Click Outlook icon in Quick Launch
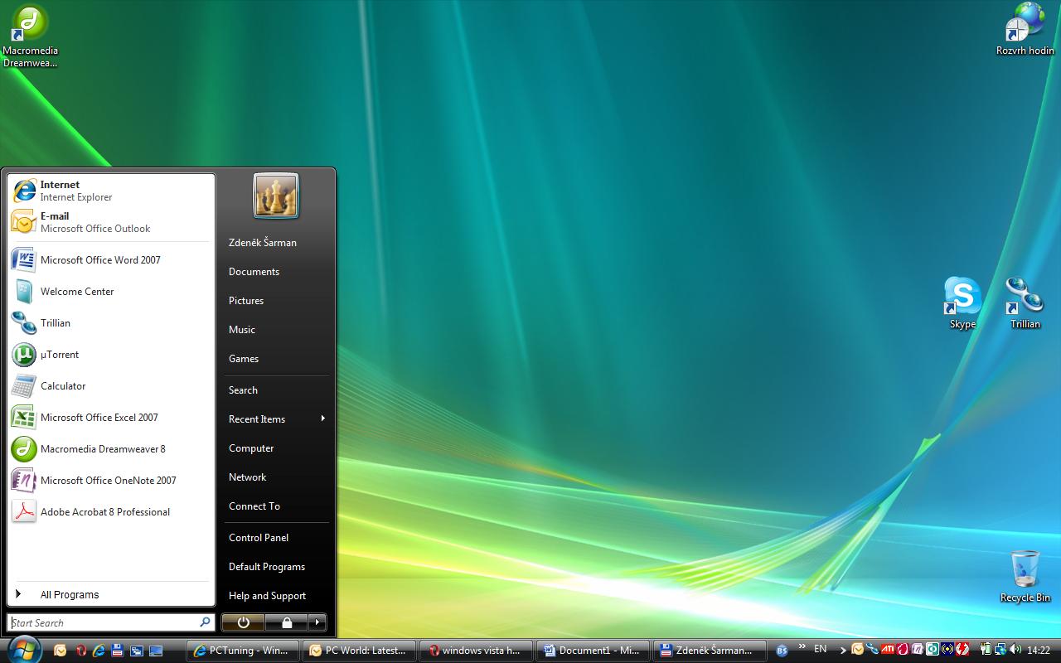 pos(60,651)
